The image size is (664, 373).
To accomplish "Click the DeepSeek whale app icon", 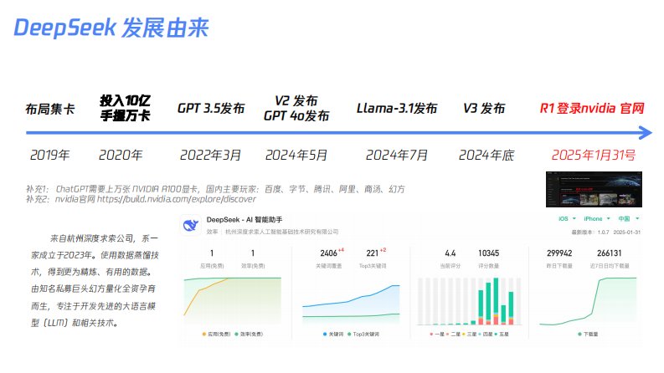I will pyautogui.click(x=190, y=225).
